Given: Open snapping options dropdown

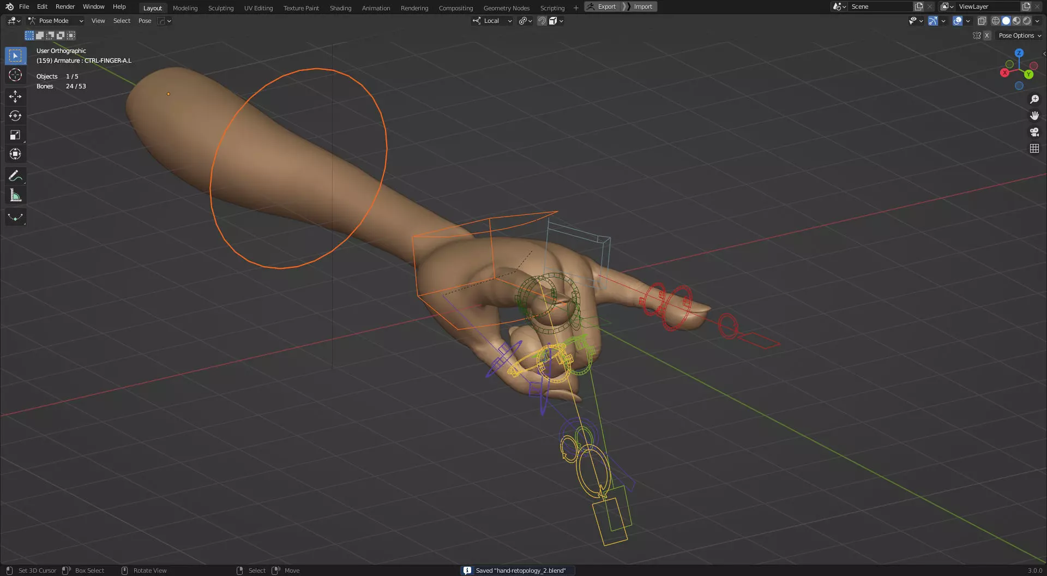Looking at the screenshot, I should [556, 21].
